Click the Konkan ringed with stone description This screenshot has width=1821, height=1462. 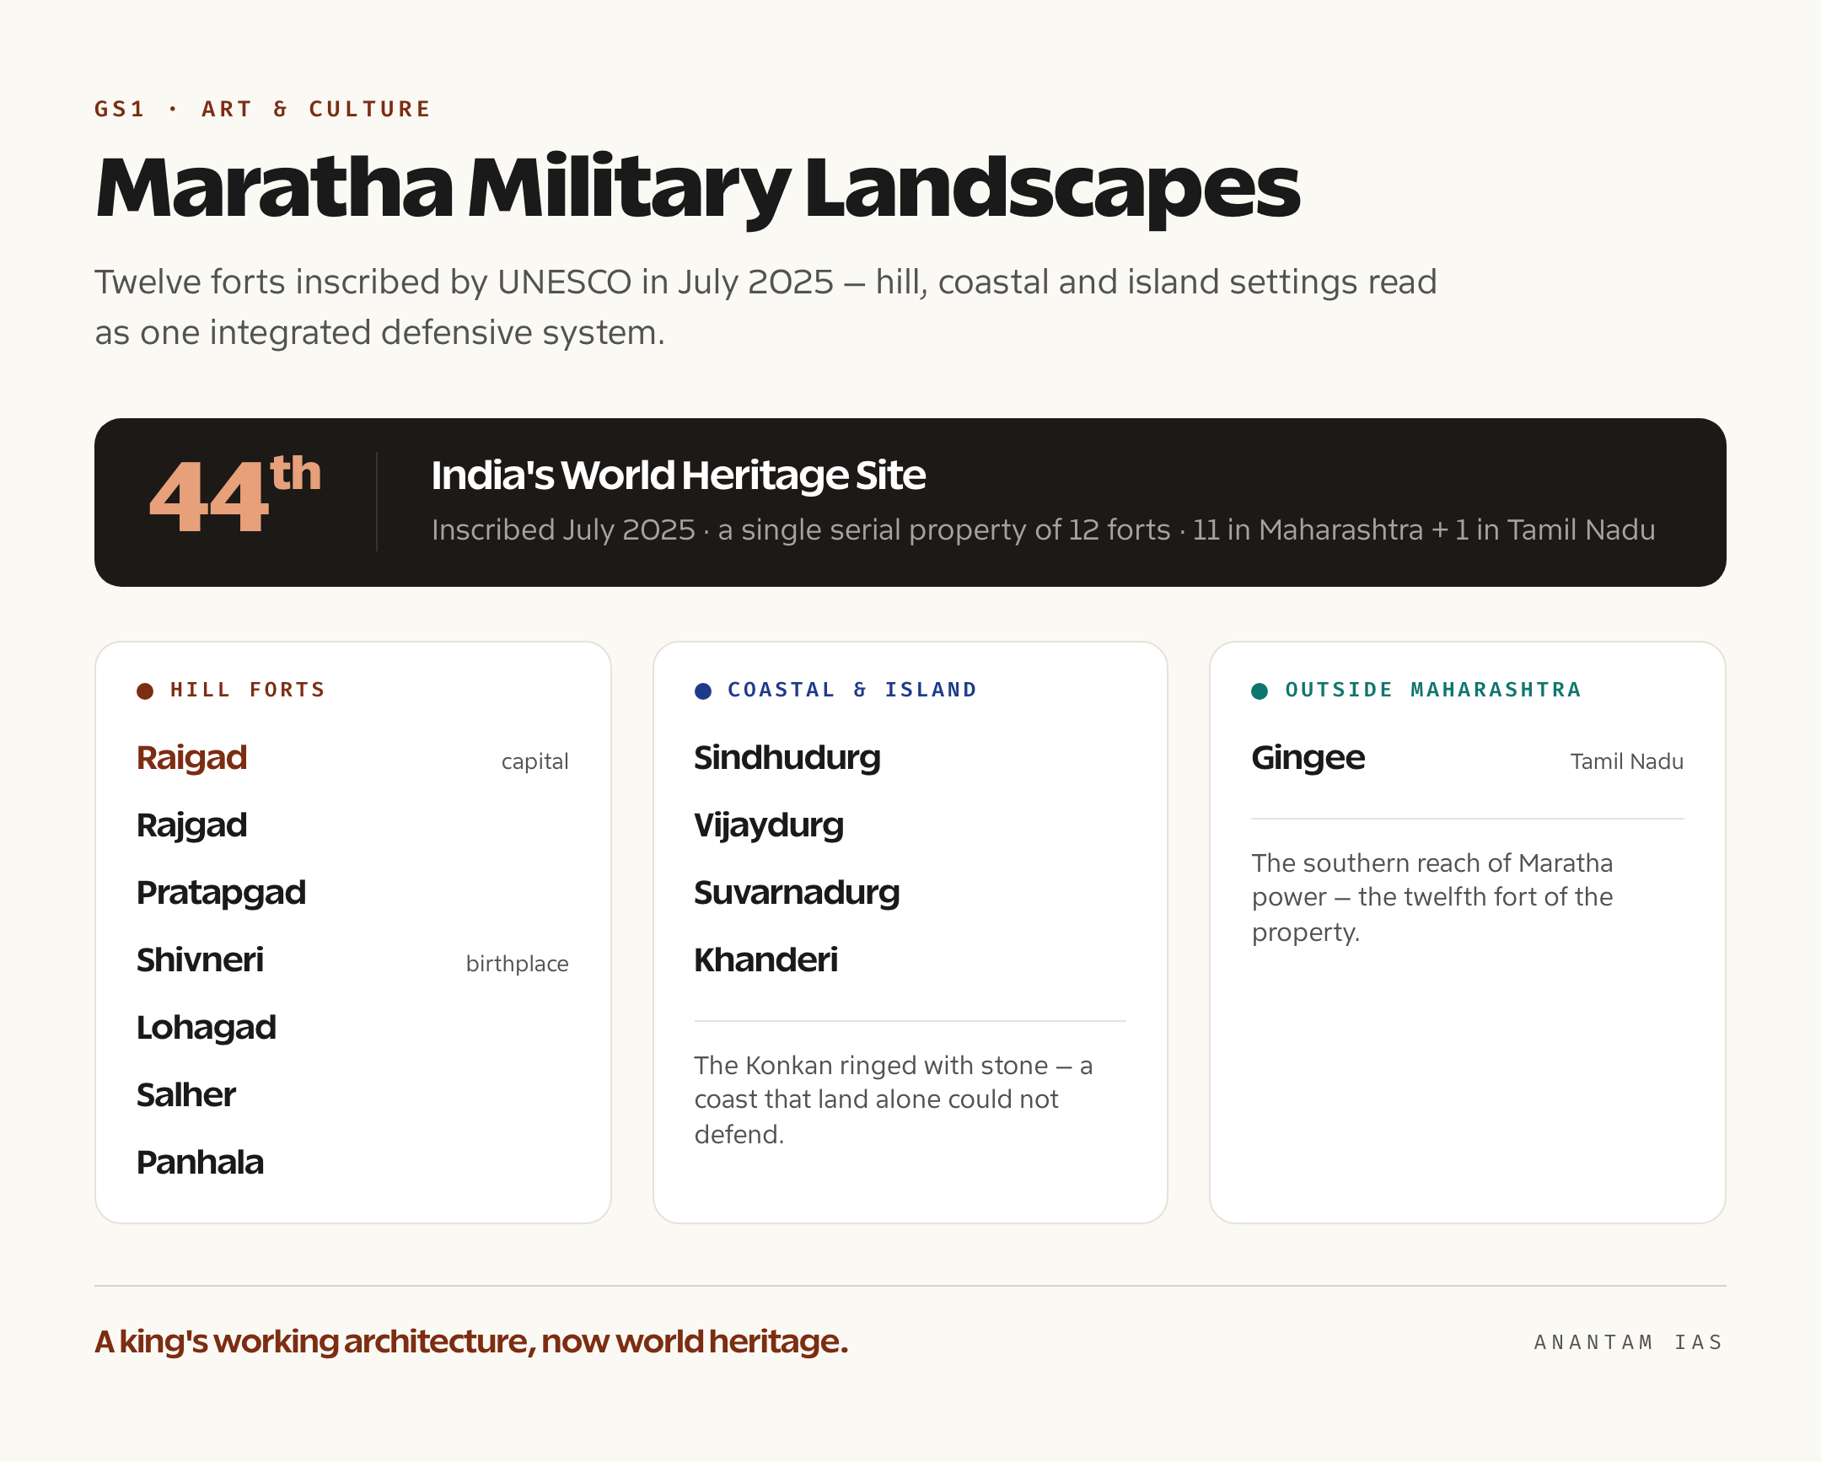[x=894, y=1099]
